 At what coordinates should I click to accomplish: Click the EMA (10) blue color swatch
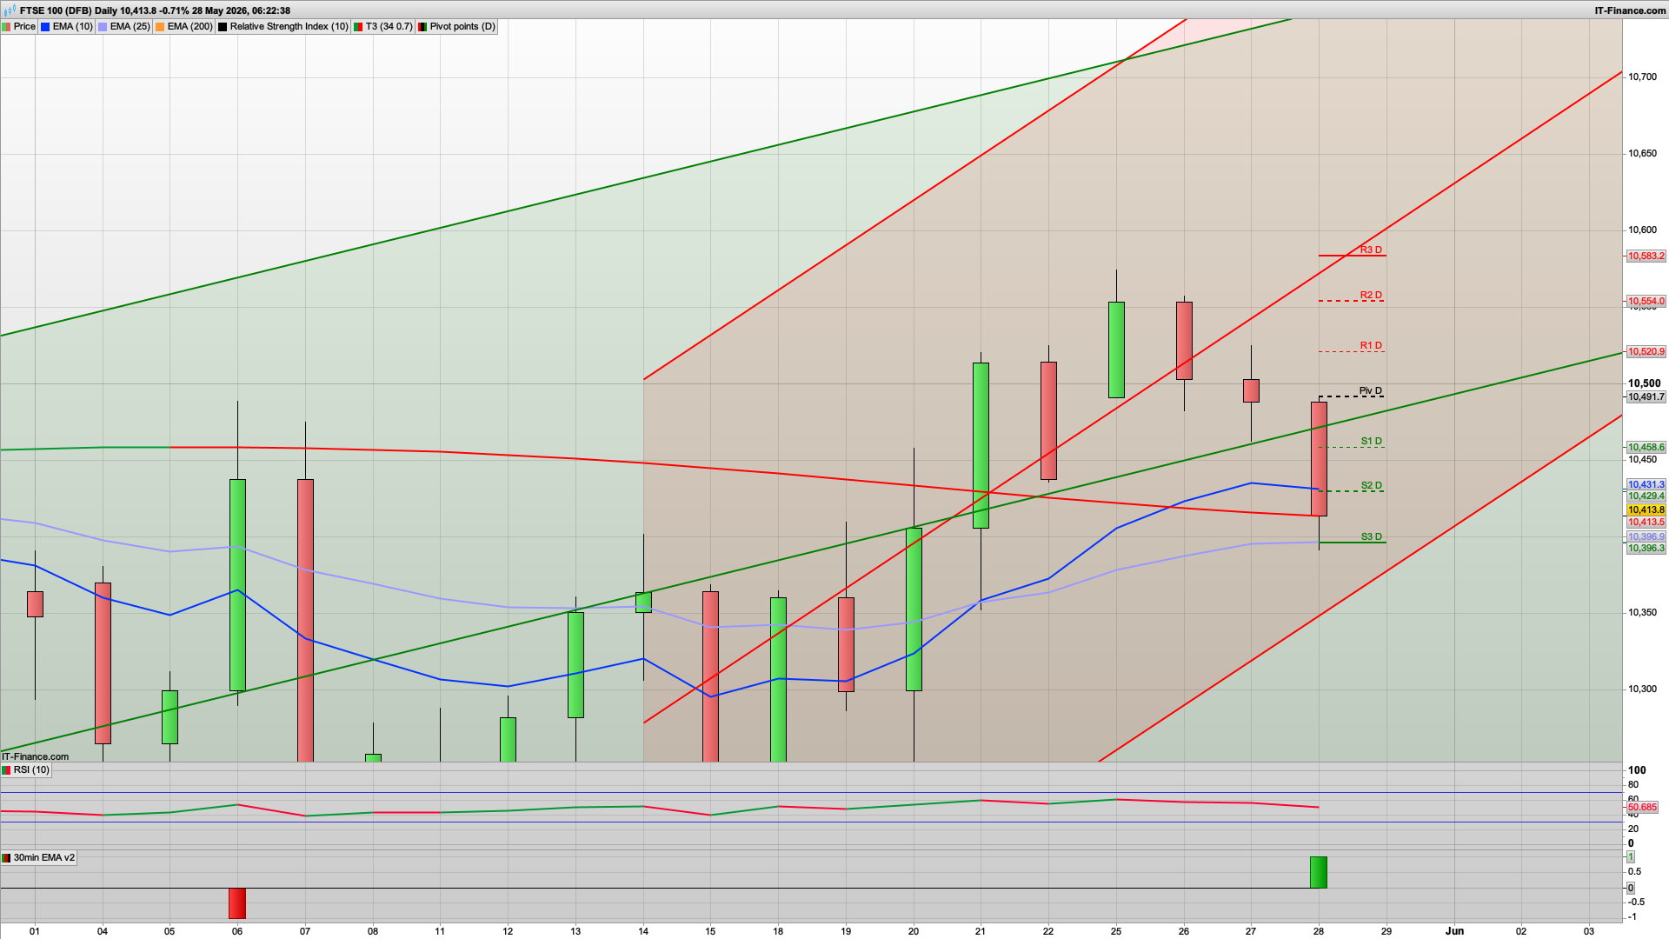click(x=45, y=27)
